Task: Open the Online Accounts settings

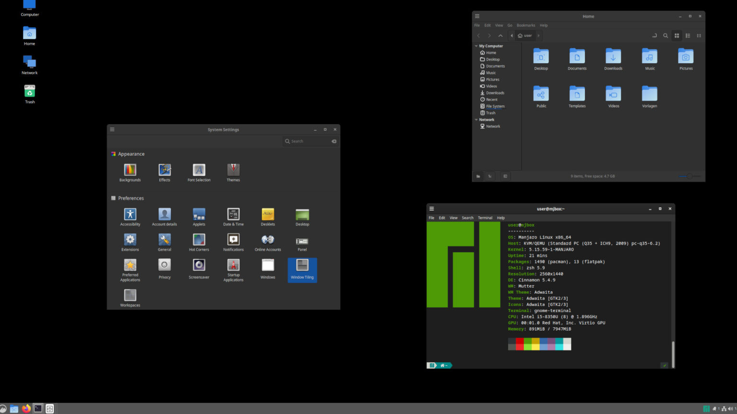Action: point(267,240)
